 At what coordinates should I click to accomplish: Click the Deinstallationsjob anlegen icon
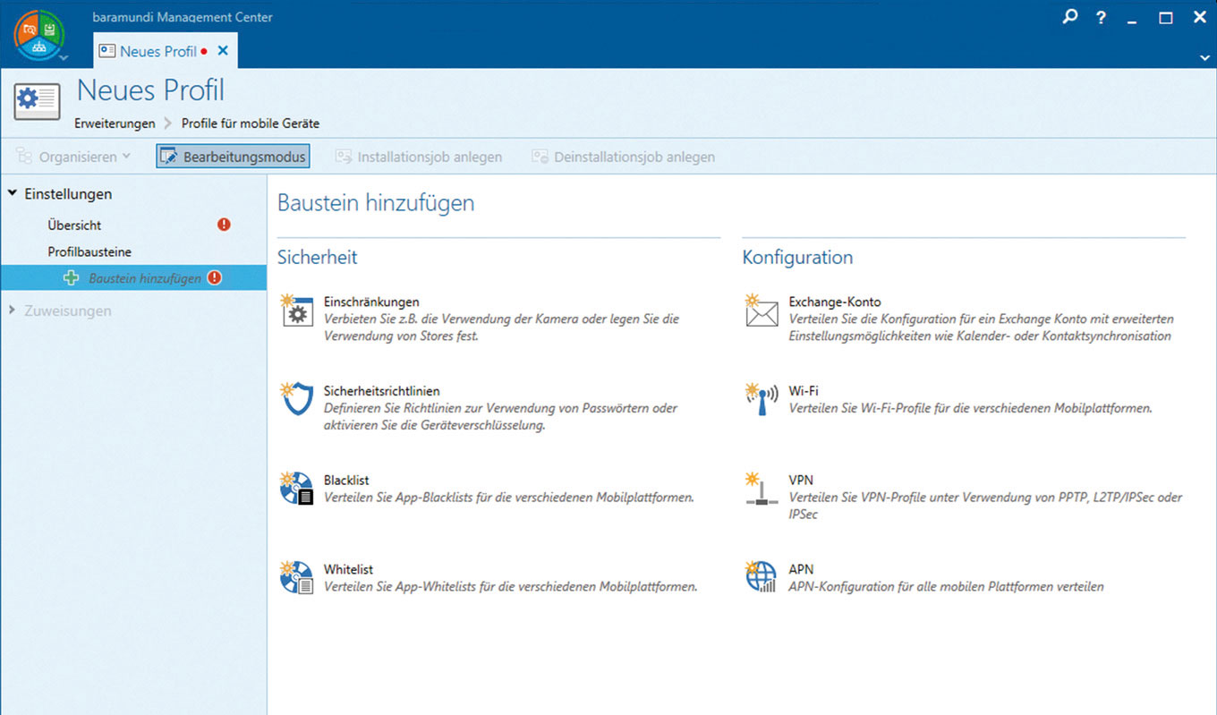tap(540, 157)
